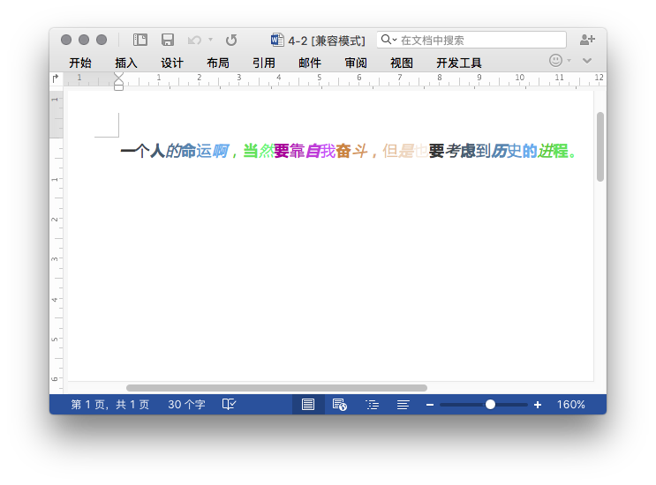
Task: Click the dark word 一个人 in text
Action: [x=143, y=151]
